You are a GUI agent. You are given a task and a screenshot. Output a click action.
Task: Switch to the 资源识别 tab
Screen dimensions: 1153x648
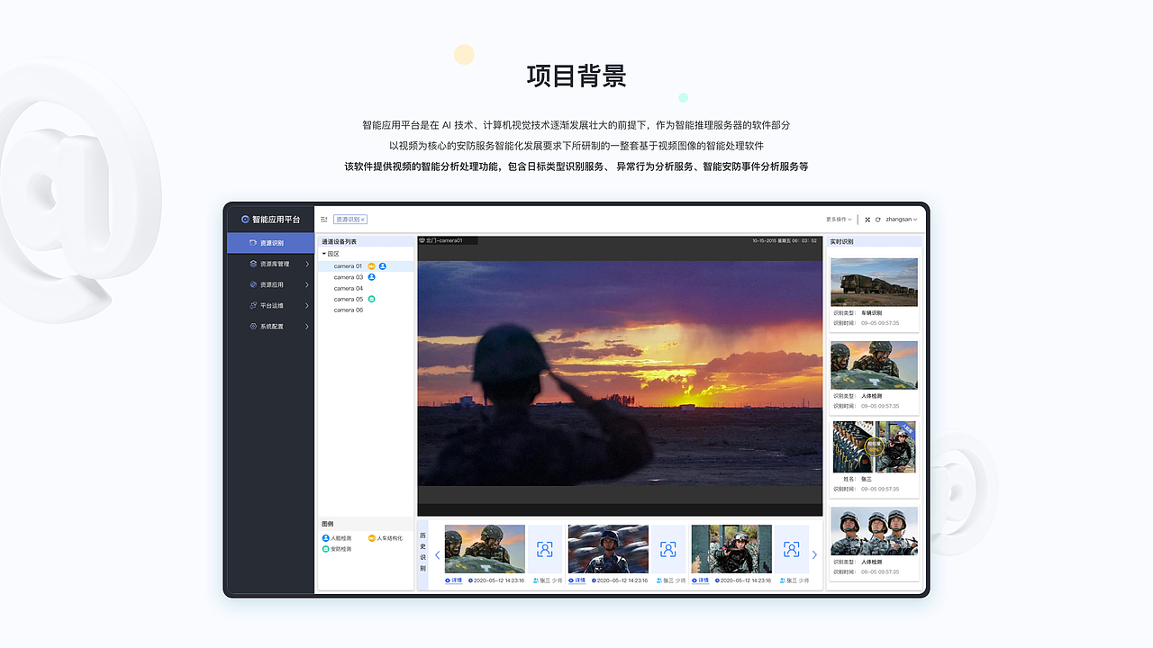pyautogui.click(x=348, y=219)
